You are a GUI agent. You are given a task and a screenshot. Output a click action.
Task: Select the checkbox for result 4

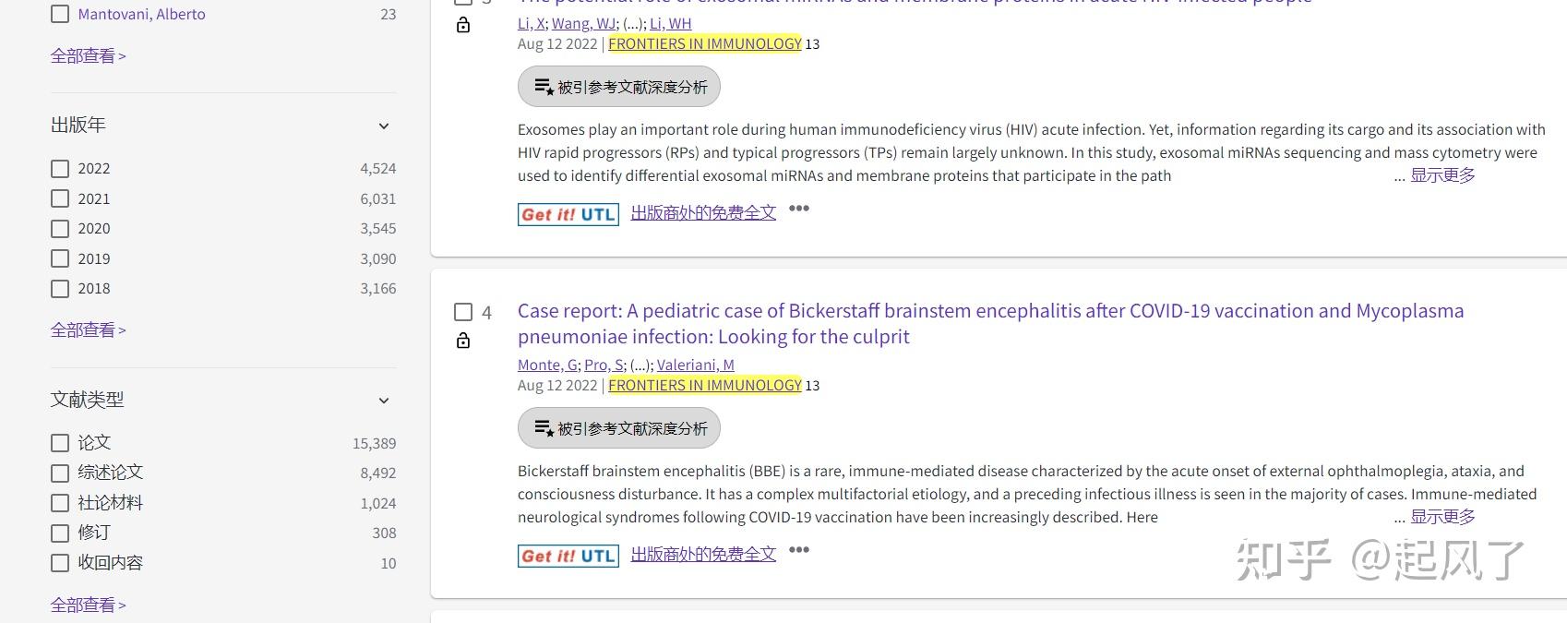click(x=463, y=312)
